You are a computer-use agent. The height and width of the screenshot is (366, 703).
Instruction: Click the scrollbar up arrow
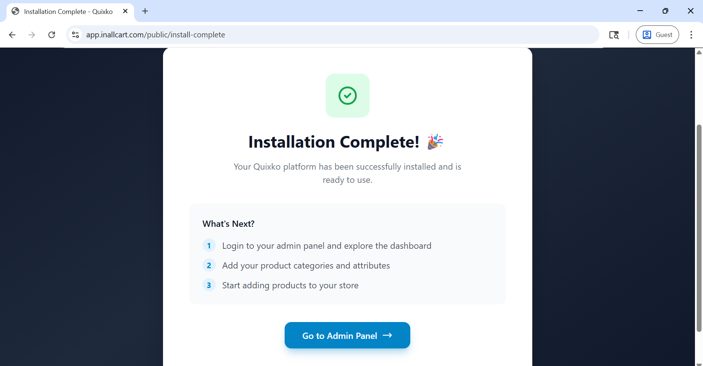699,52
